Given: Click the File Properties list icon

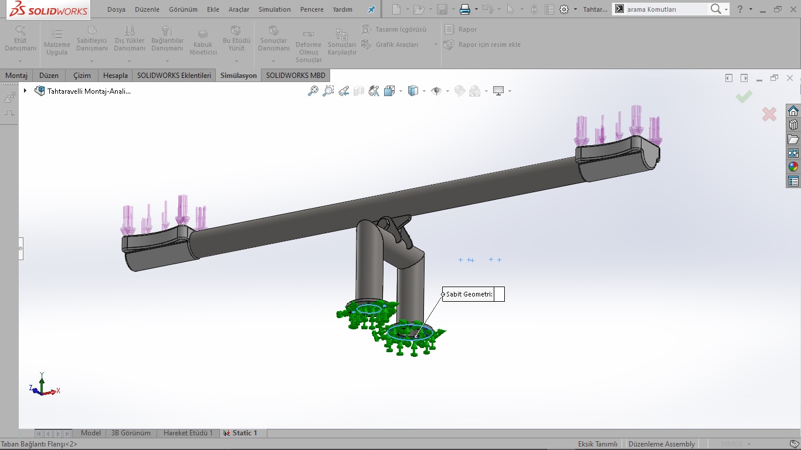Looking at the screenshot, I should click(x=549, y=9).
